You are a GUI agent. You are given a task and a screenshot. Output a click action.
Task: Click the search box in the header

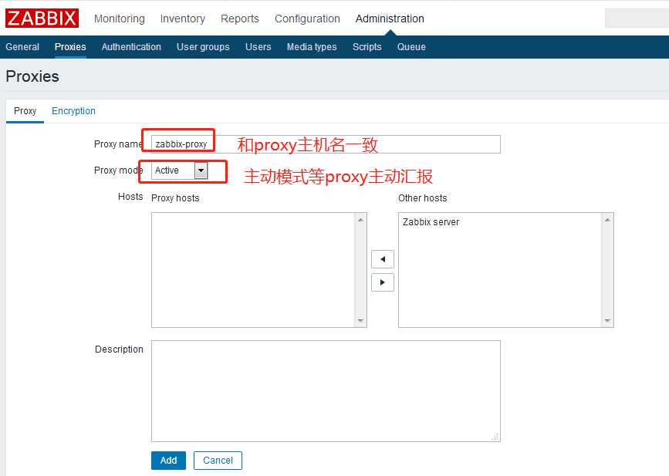pyautogui.click(x=637, y=19)
